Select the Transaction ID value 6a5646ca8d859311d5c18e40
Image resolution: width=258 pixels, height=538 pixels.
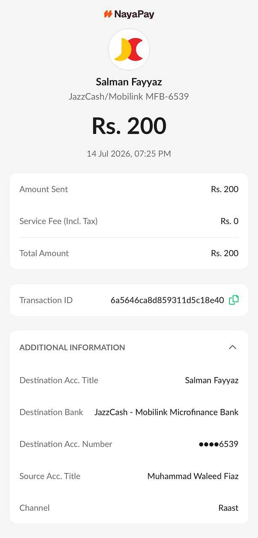[168, 300]
